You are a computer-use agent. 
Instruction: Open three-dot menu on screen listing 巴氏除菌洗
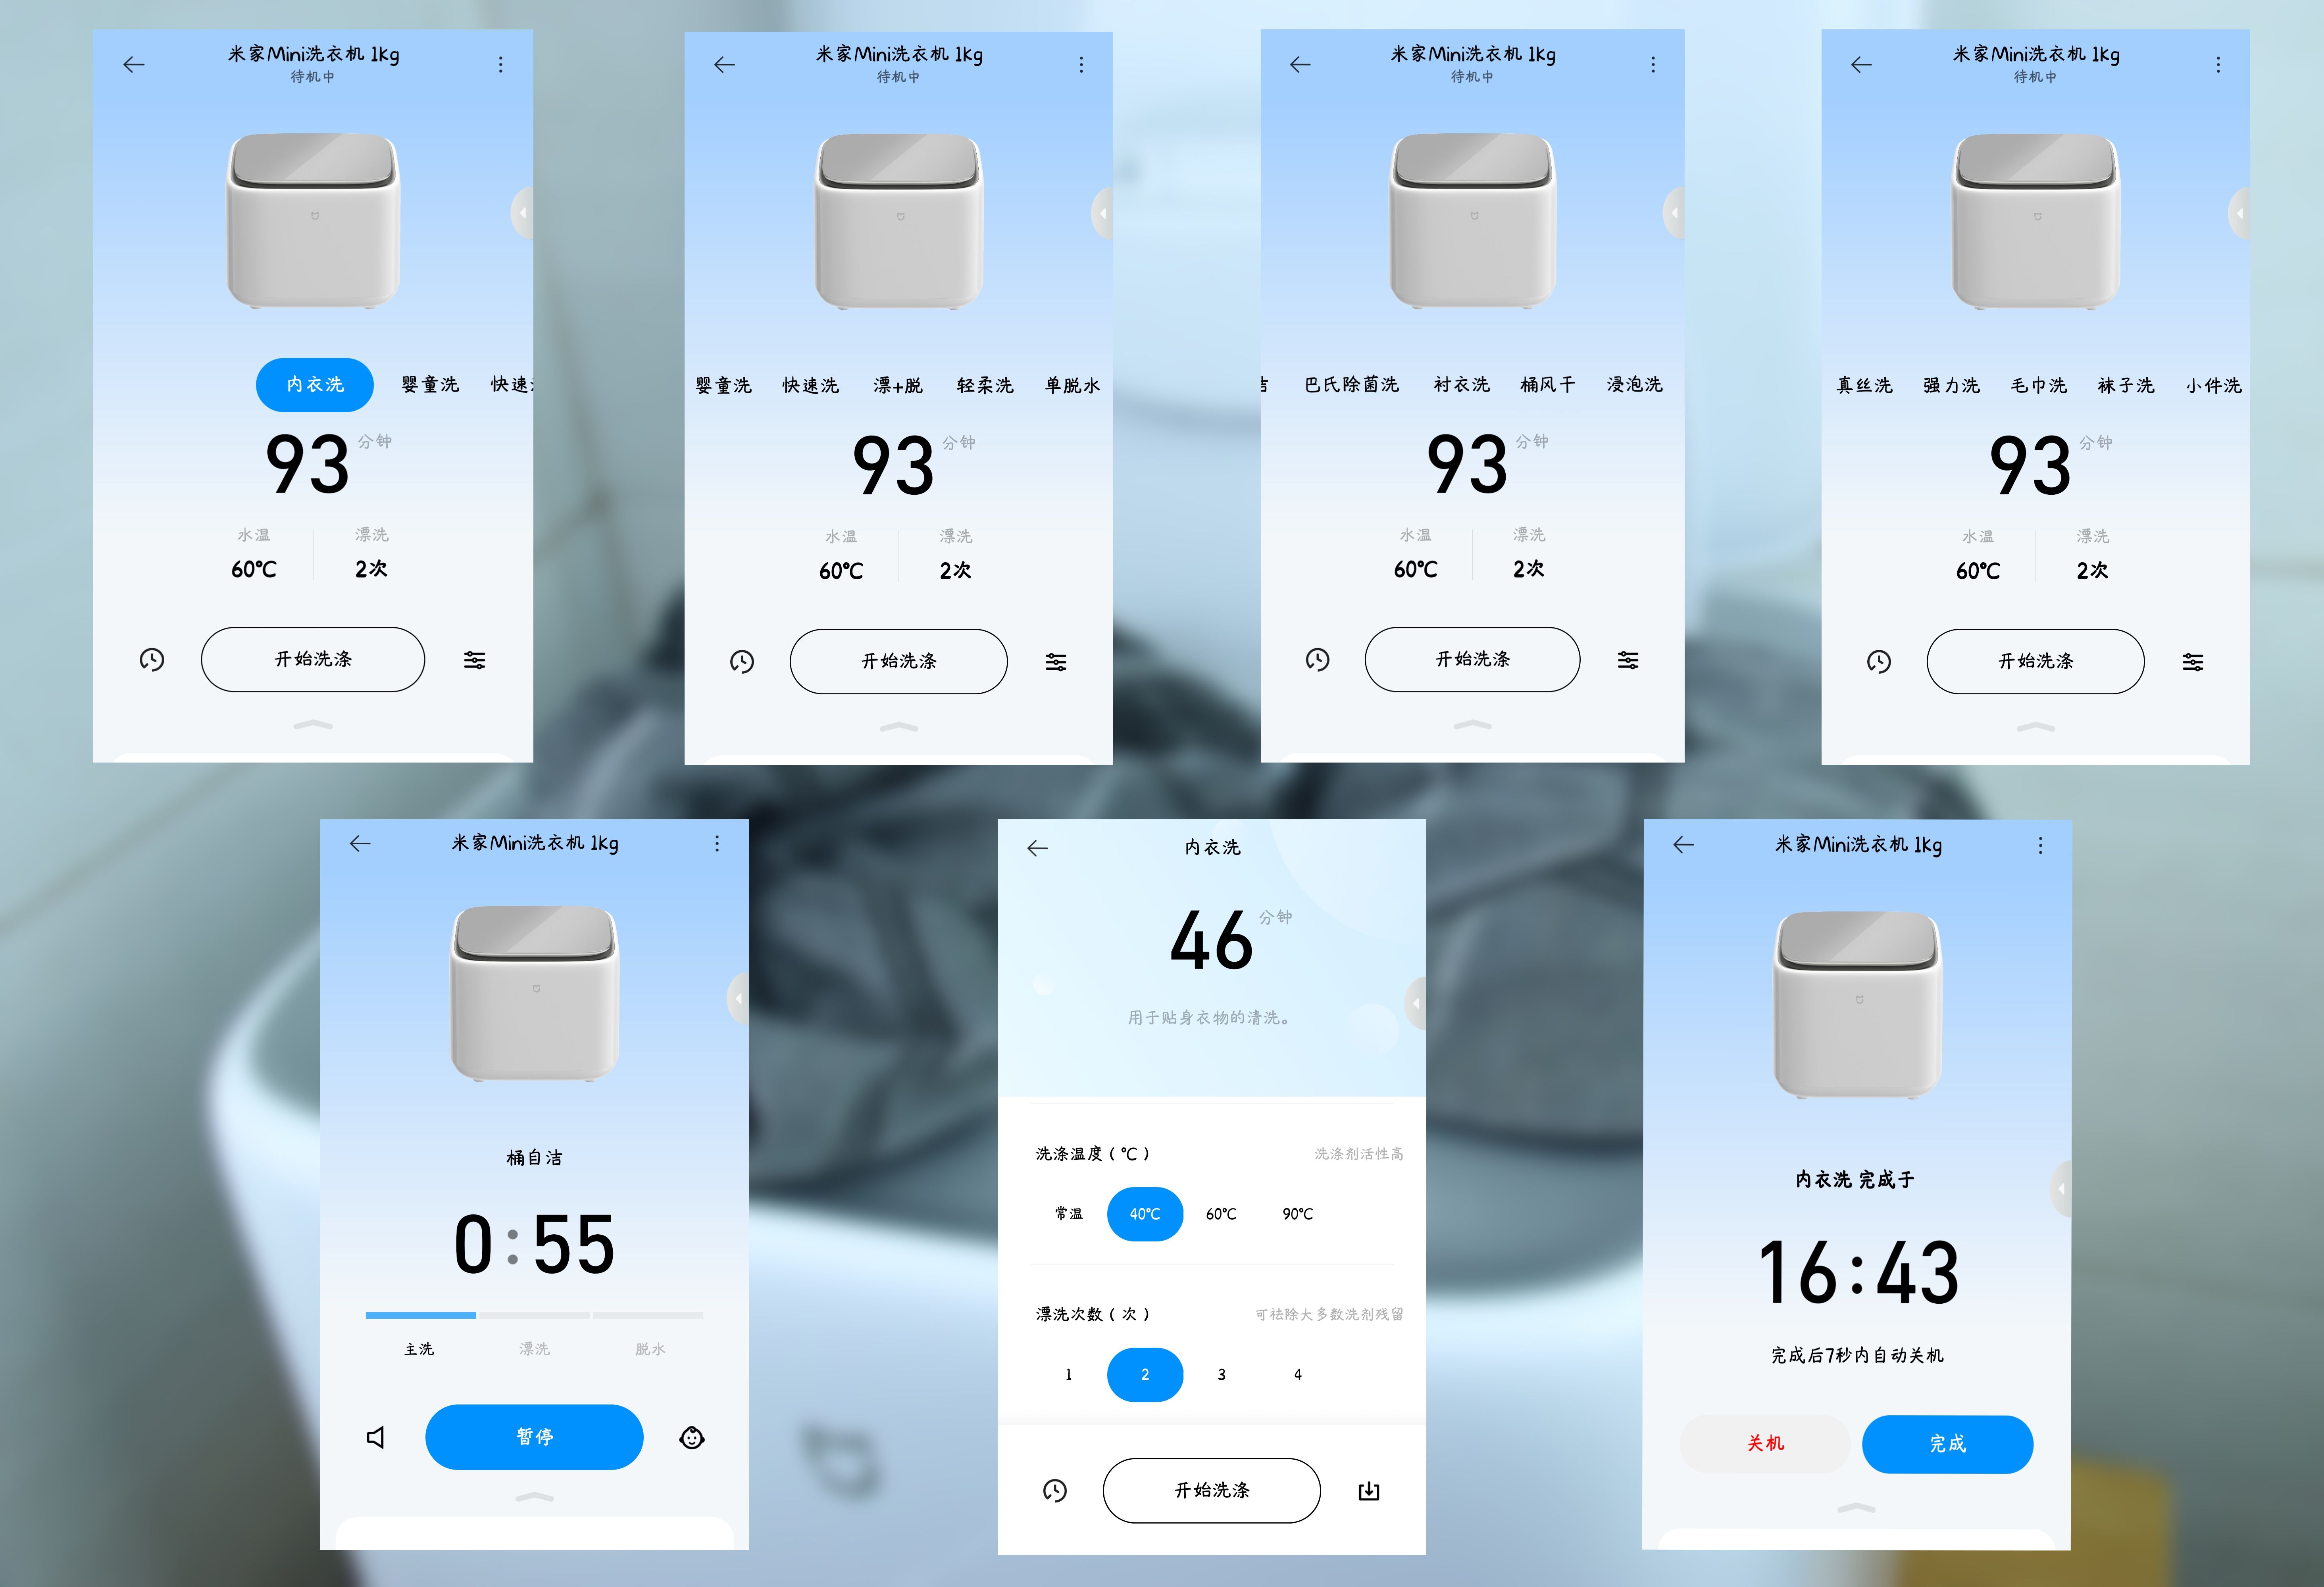point(1653,65)
